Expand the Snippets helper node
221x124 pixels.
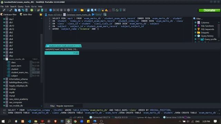195,32
